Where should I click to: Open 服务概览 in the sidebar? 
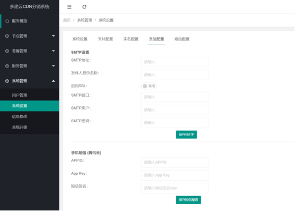click(x=29, y=21)
